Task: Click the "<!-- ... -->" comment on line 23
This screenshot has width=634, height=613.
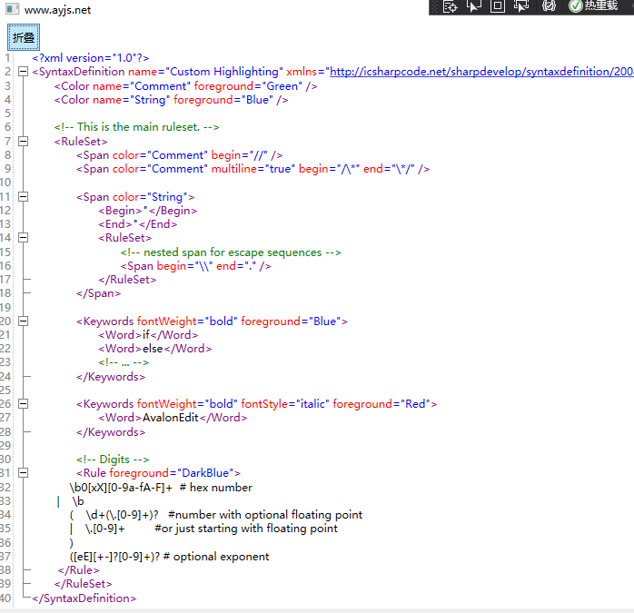Action: (124, 362)
